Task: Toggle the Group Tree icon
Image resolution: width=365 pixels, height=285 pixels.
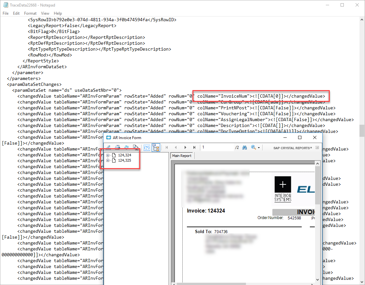Action: (x=156, y=148)
